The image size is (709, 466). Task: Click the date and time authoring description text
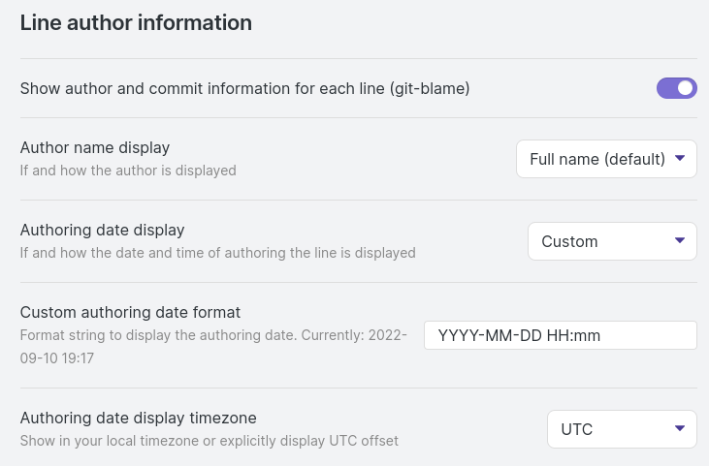click(x=217, y=253)
